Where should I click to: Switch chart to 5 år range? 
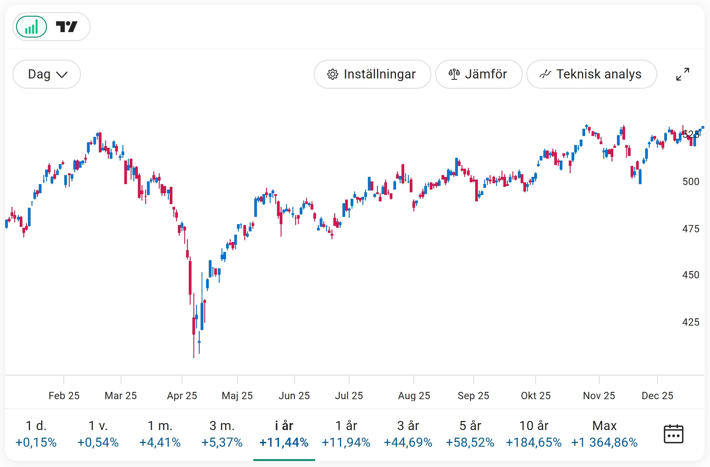click(470, 434)
